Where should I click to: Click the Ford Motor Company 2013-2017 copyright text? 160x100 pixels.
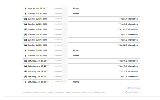coord(34,92)
